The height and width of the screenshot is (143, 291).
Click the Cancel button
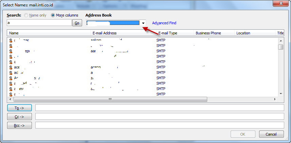(271, 134)
